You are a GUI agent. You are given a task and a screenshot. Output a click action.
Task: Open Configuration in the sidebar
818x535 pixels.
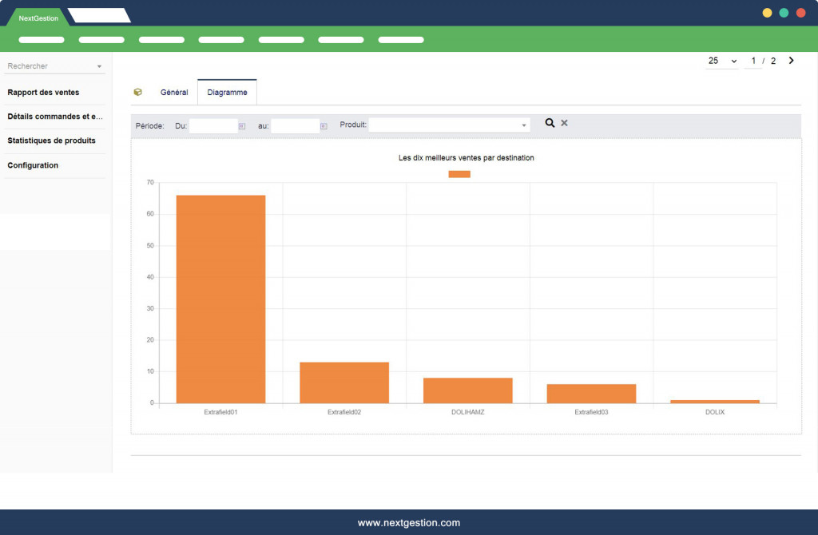(x=33, y=165)
